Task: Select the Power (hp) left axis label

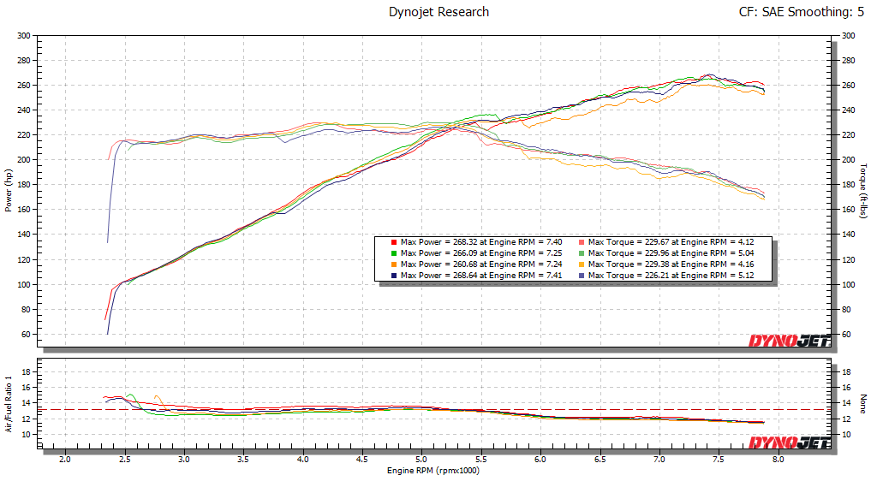Action: [x=8, y=191]
